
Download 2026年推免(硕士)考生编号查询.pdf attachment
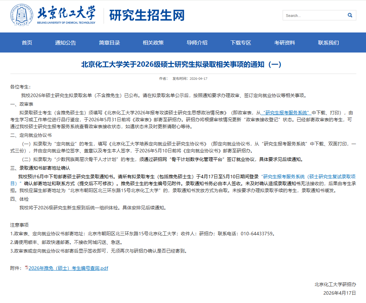(x=68, y=268)
